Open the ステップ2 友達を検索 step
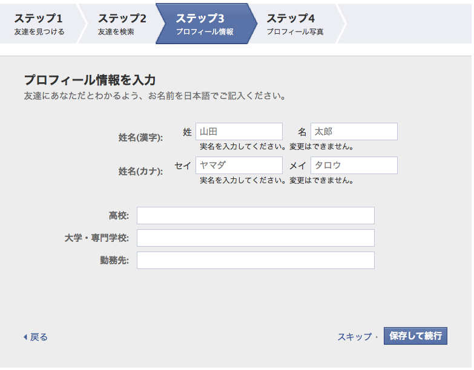The image size is (474, 370). point(122,24)
